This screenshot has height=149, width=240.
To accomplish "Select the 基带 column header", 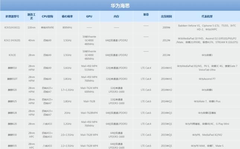I will tap(146, 15).
